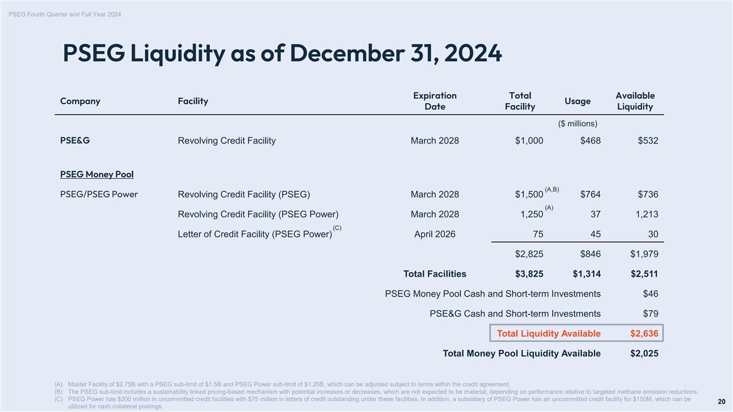The height and width of the screenshot is (412, 733).
Task: Click "Letter of Credit Facility (PSEG Power)" text
Action: point(255,235)
